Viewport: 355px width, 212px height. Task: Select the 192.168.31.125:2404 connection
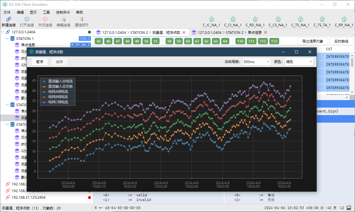pyautogui.click(x=28, y=198)
